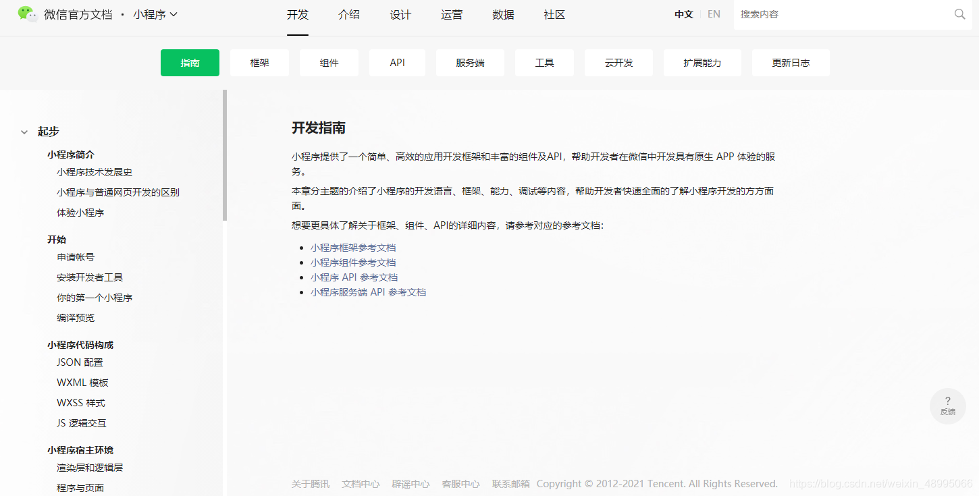The image size is (979, 496).
Task: Open 小程序代码构成 in sidebar
Action: (x=80, y=345)
